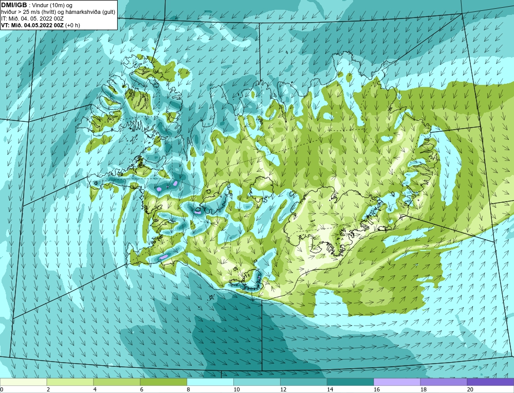The width and height of the screenshot is (514, 393).
Task: Click the 'hviður > 25 m/s (hvítt)' description line
Action: pyautogui.click(x=58, y=12)
